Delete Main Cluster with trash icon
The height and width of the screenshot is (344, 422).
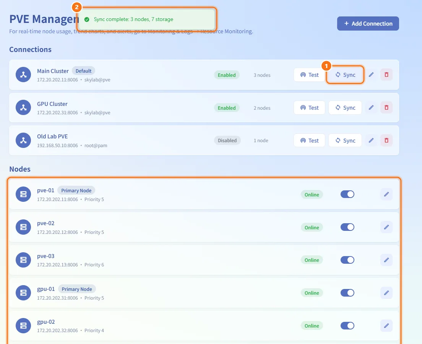tap(386, 75)
